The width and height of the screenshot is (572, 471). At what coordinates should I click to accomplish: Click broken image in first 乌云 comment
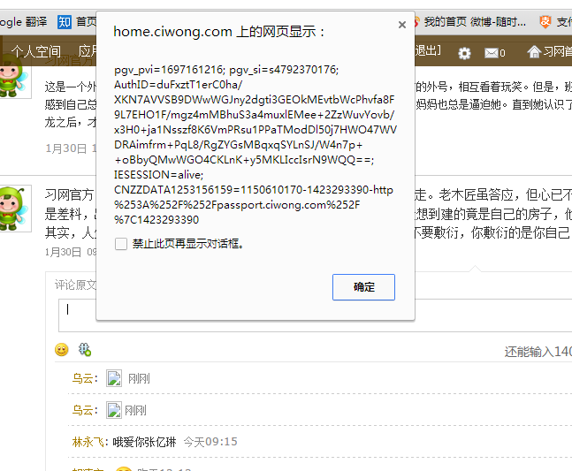tap(114, 378)
